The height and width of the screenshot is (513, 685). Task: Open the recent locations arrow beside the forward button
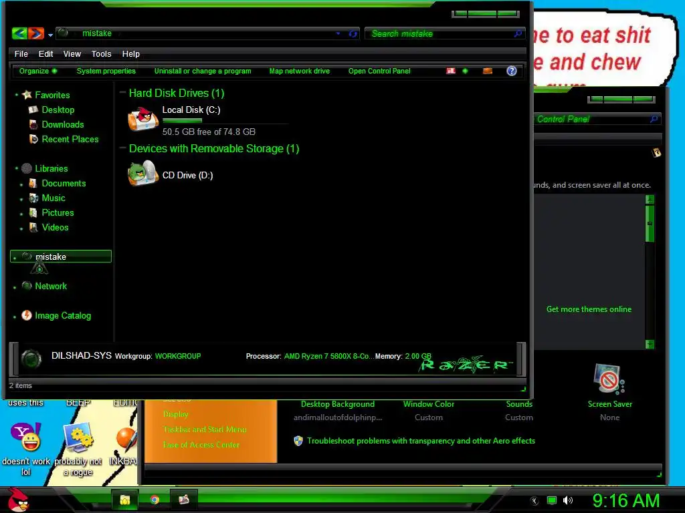tap(50, 35)
